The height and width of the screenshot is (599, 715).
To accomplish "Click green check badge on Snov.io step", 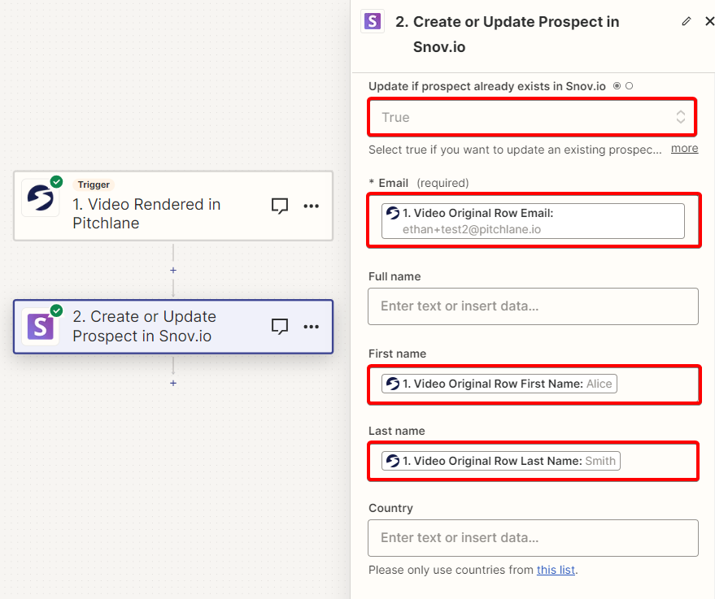I will pos(57,310).
